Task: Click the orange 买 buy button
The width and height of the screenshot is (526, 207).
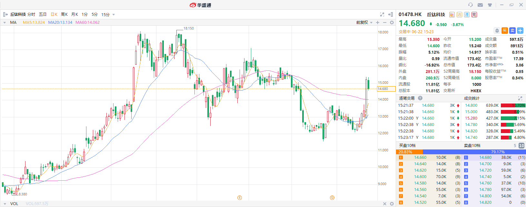Action: [505, 31]
